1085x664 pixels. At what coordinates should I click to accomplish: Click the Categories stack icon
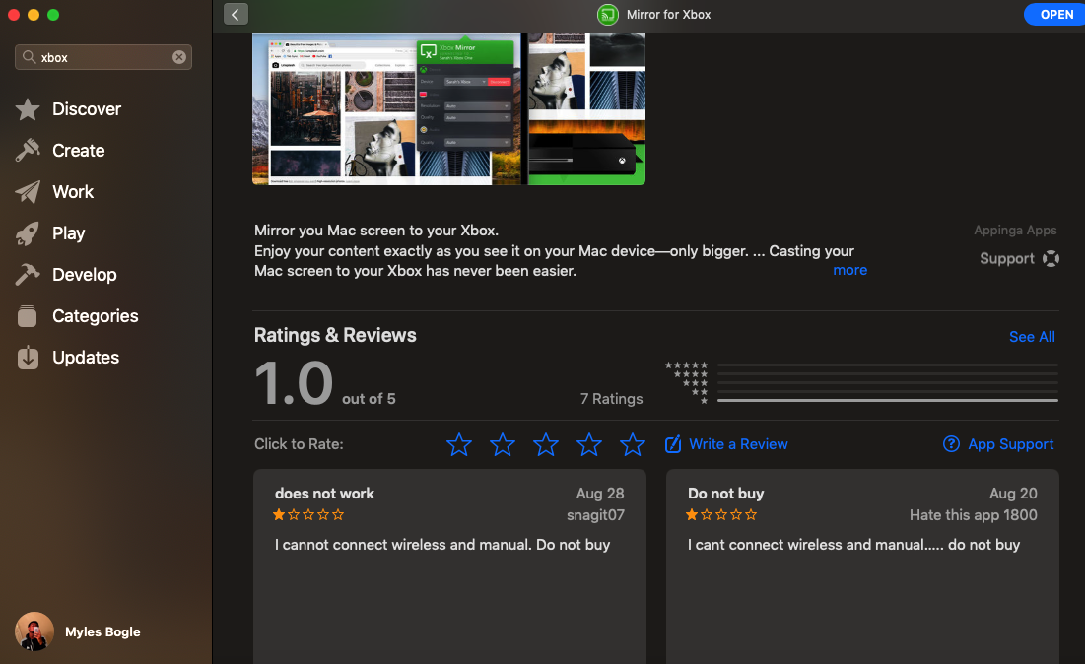click(28, 316)
